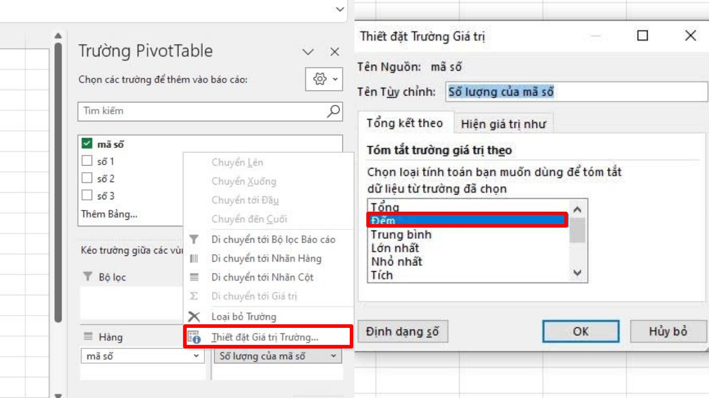The image size is (709, 398).
Task: Click the filter funnel icon beside Bộ lọc Báo cáo
Action: tap(194, 239)
